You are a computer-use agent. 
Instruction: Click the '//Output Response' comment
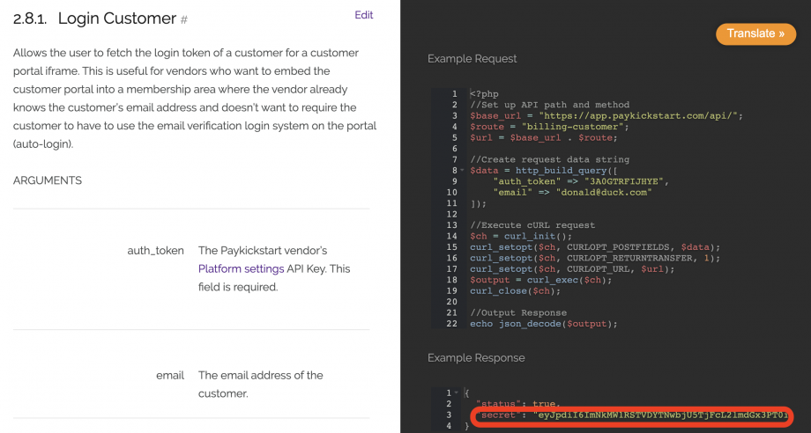point(518,312)
